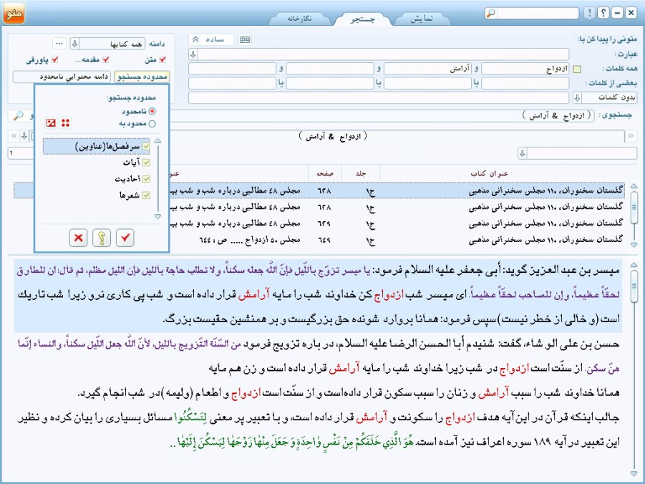645x484 pixels.
Task: Open the همه کتابها range dropdown arrow
Action: 74,44
